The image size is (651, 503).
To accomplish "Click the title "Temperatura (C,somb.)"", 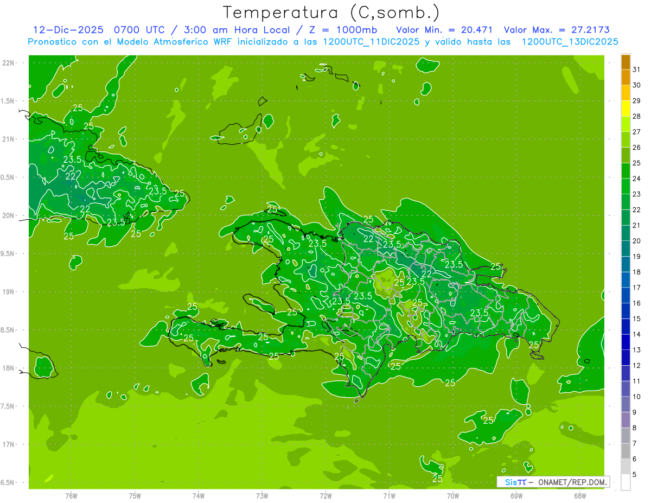I will click(x=331, y=12).
